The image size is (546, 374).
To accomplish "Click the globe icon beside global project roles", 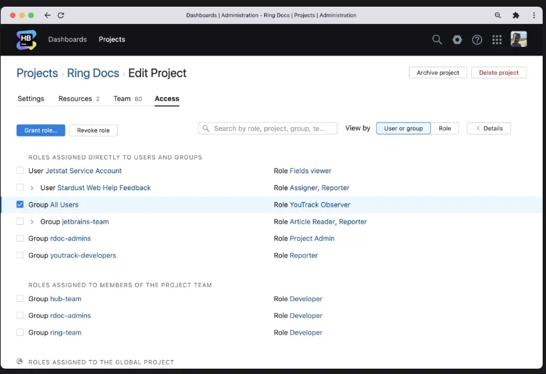I will (19, 361).
